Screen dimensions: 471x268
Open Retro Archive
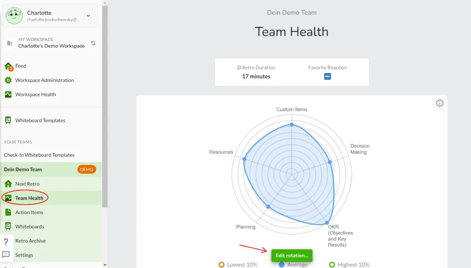(x=30, y=241)
